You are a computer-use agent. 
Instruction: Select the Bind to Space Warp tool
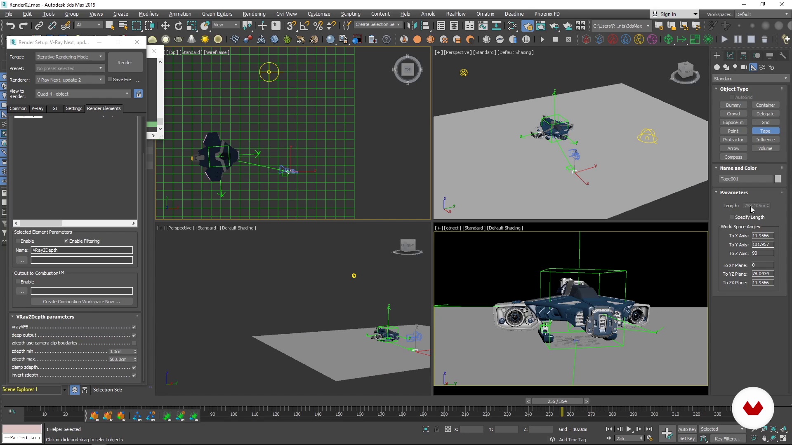pyautogui.click(x=66, y=26)
